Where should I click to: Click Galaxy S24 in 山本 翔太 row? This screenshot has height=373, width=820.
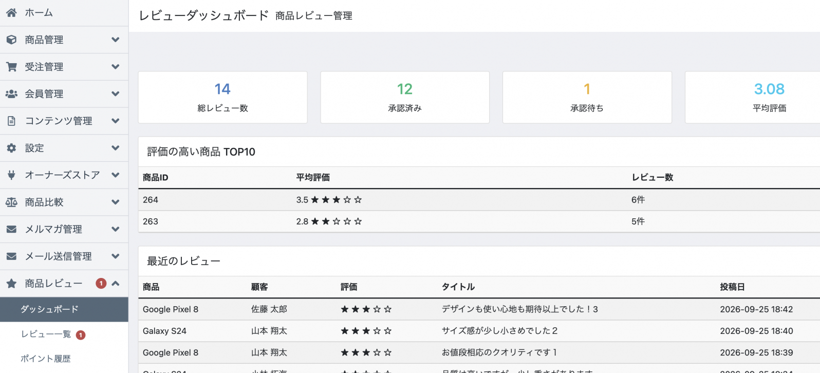pos(164,331)
